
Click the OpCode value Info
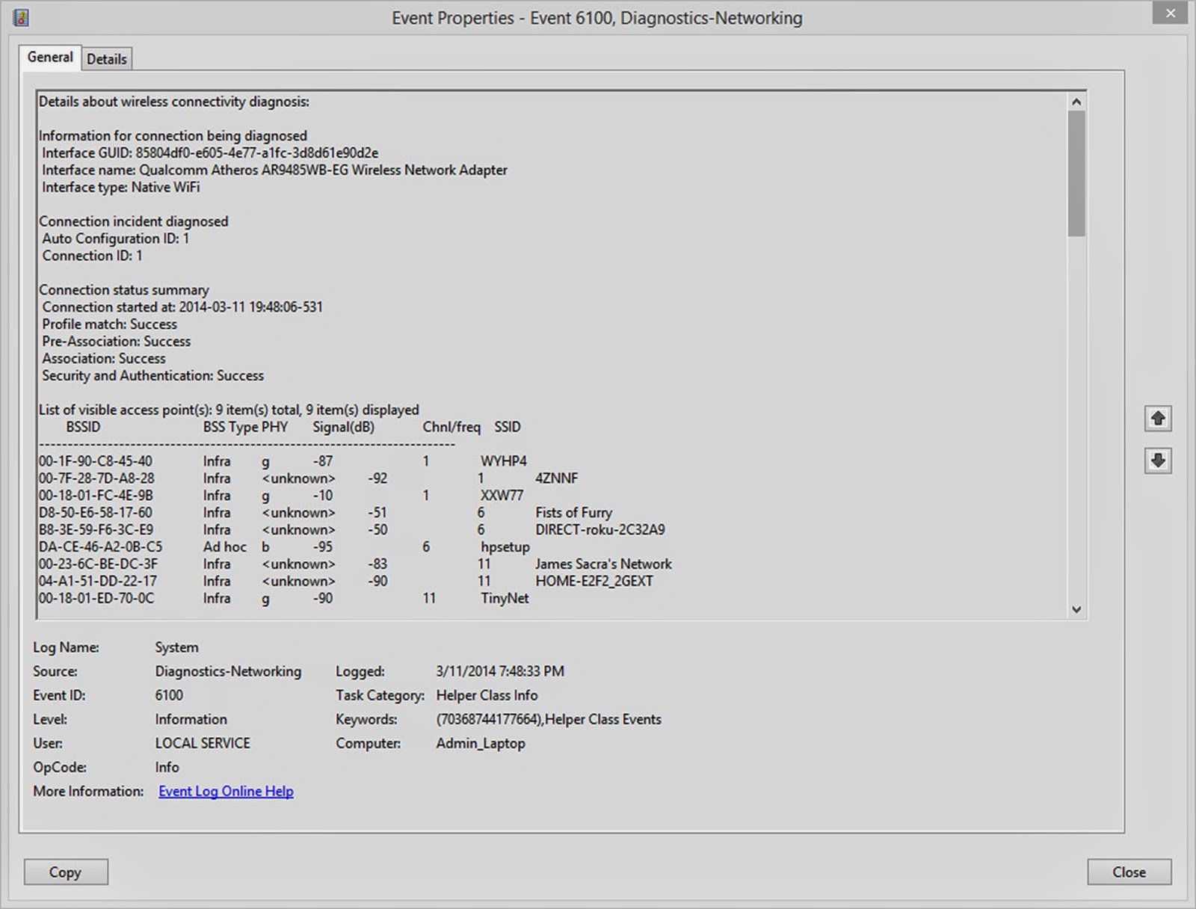pos(167,767)
